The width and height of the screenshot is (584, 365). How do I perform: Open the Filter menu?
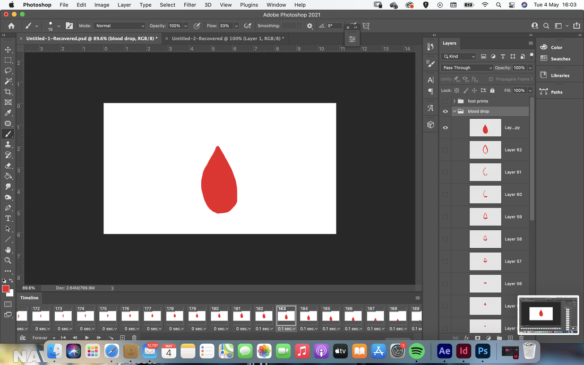point(190,5)
